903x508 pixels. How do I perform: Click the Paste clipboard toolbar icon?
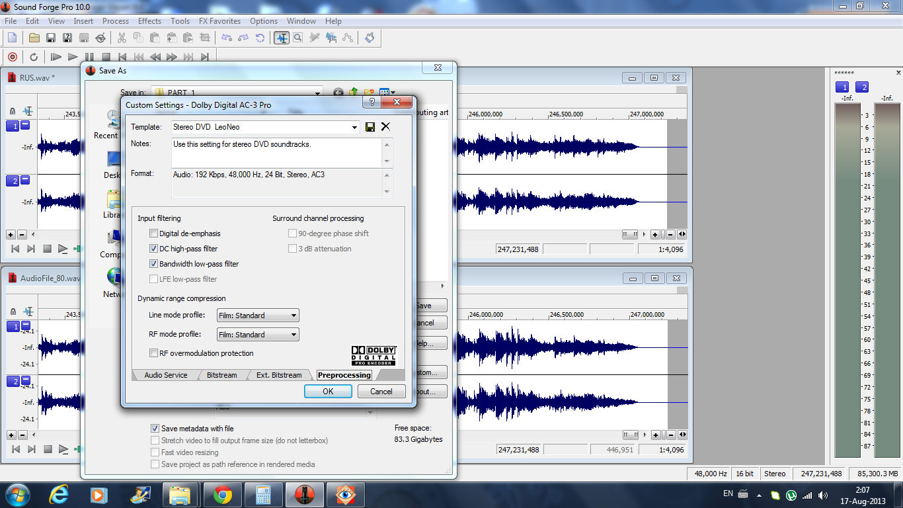coord(155,38)
